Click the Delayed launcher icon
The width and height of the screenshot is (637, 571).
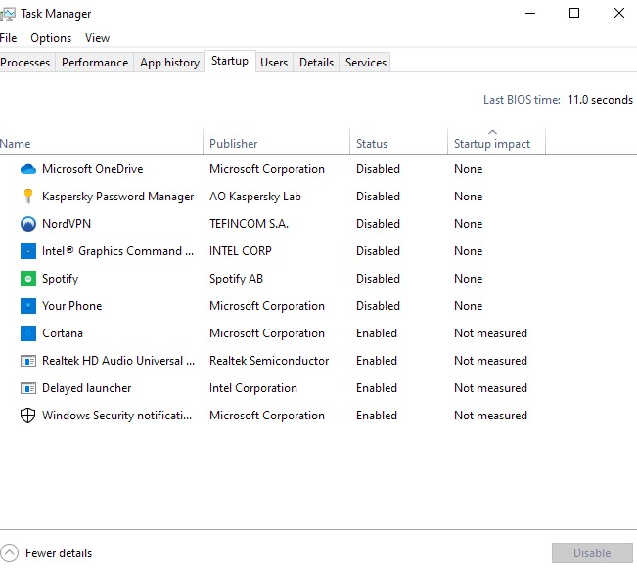click(28, 388)
